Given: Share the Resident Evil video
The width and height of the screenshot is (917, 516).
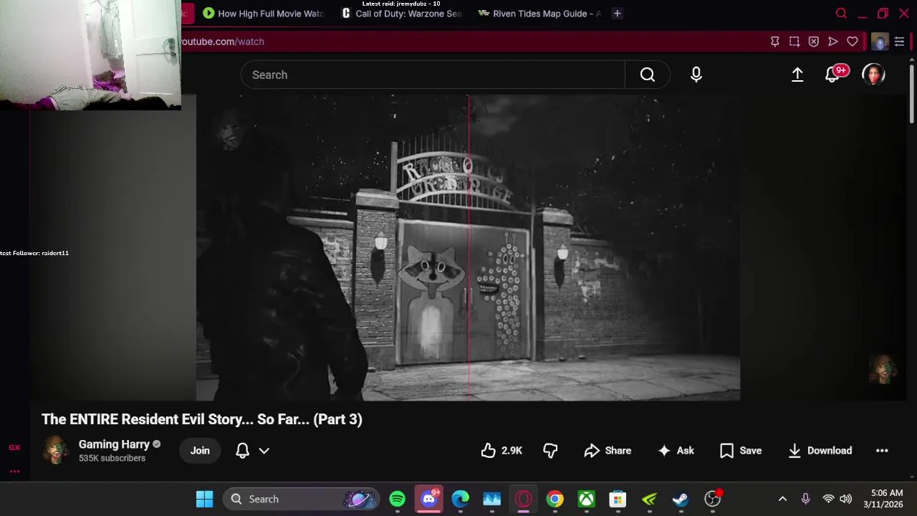Looking at the screenshot, I should click(608, 450).
